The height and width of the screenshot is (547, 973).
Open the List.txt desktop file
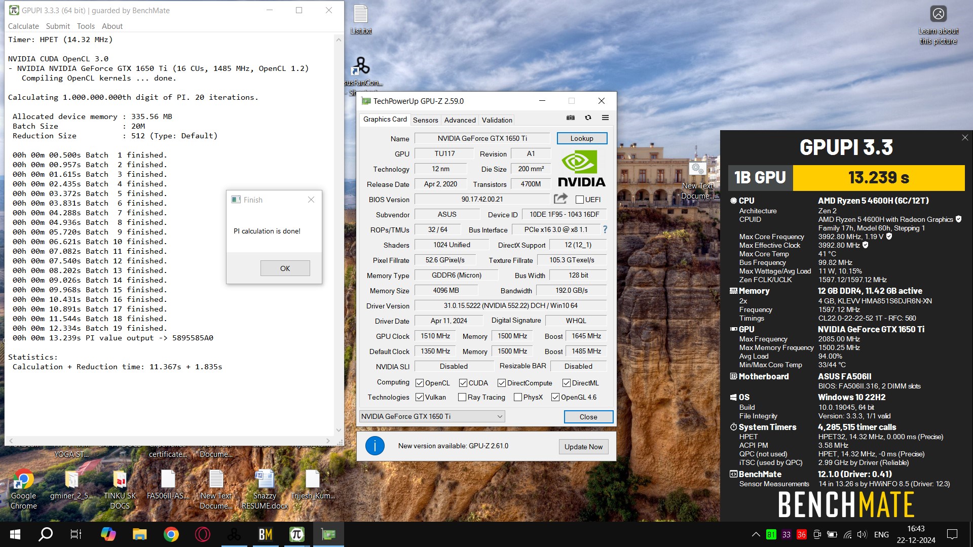pos(361,20)
